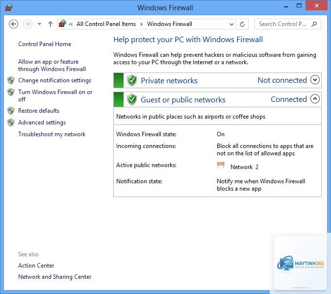
Task: Go up one level with Up arrow
Action: [50, 24]
